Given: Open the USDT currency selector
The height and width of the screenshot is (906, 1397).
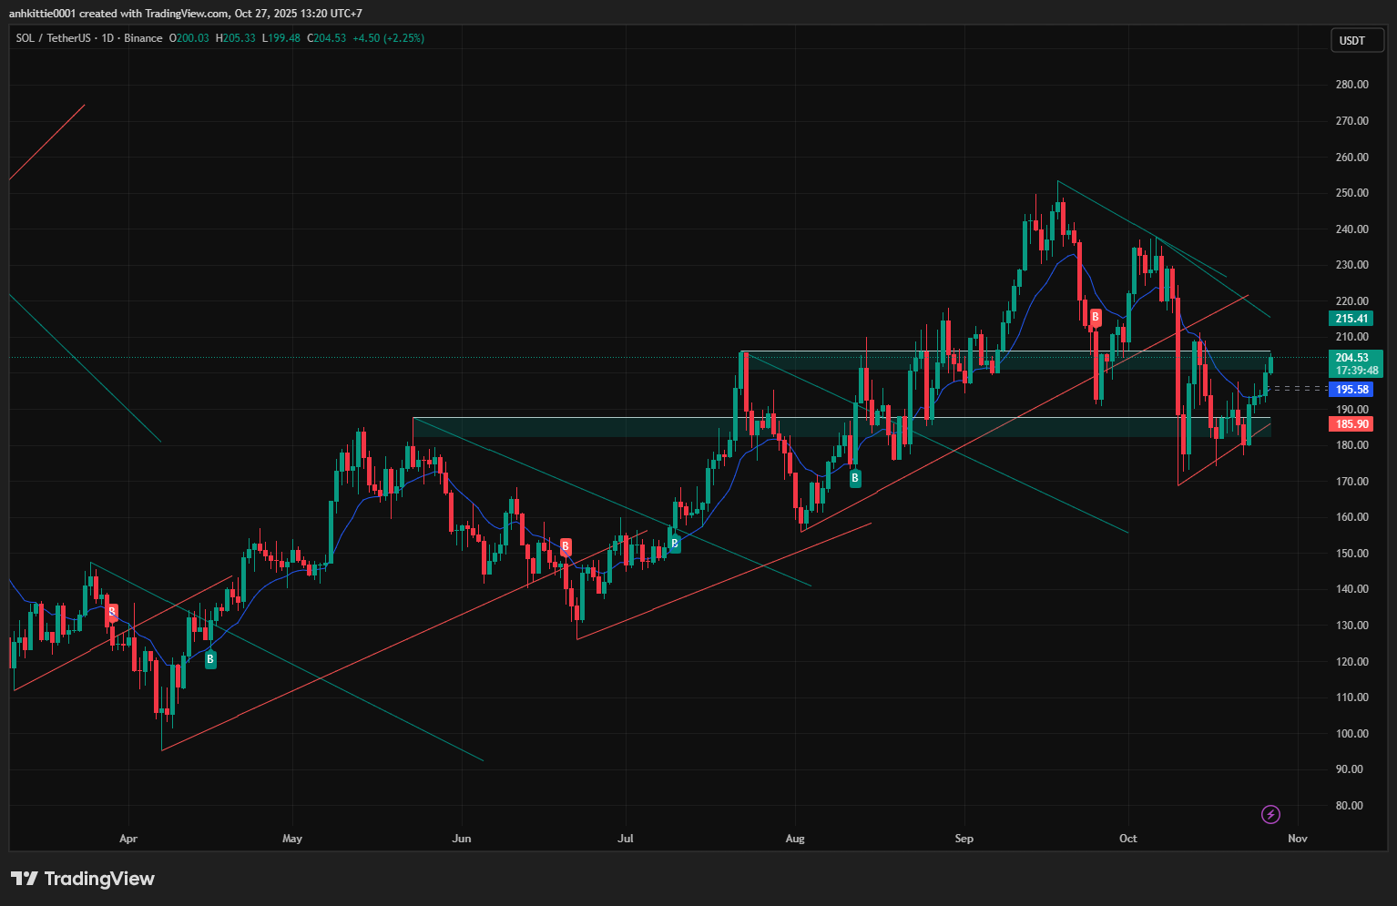Looking at the screenshot, I should pyautogui.click(x=1356, y=41).
